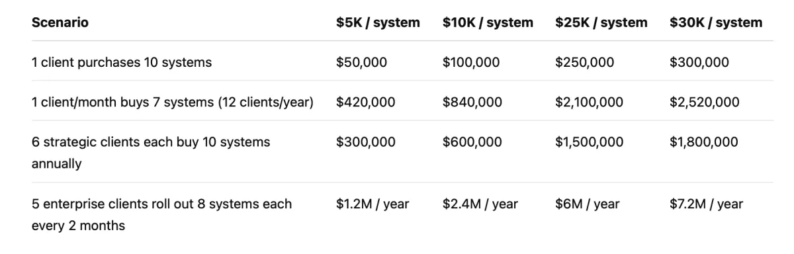The height and width of the screenshot is (254, 794).
Task: Select the '1 client purchases 10 systems' row label
Action: (x=122, y=63)
